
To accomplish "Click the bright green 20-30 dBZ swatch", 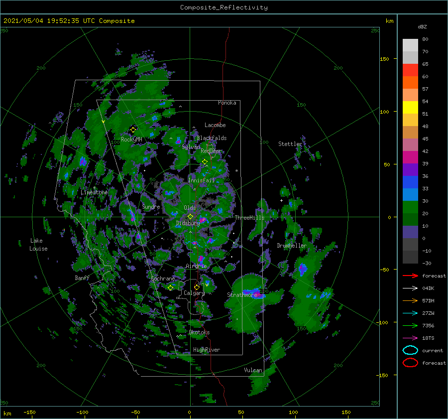I will [x=410, y=207].
